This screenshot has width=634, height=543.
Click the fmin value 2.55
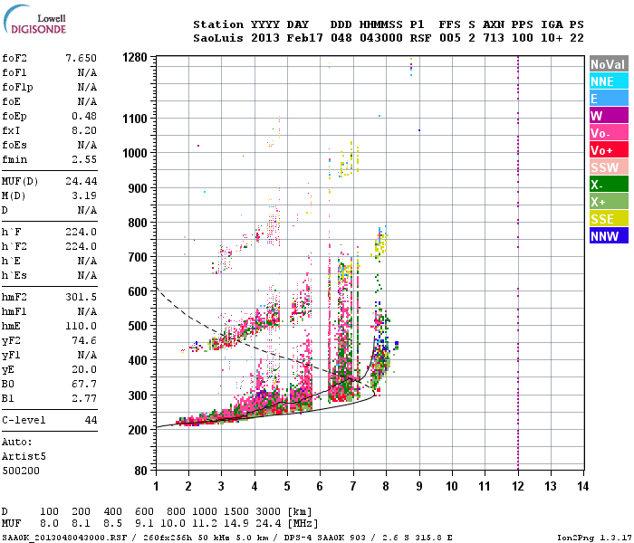[x=84, y=159]
